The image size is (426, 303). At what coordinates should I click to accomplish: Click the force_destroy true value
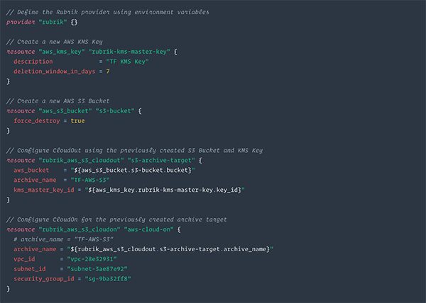coord(77,121)
